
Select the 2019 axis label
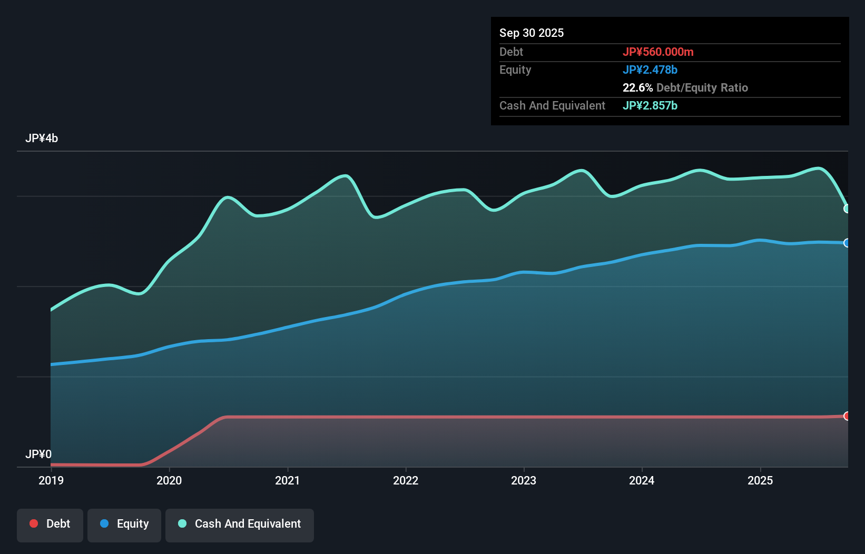(x=51, y=480)
